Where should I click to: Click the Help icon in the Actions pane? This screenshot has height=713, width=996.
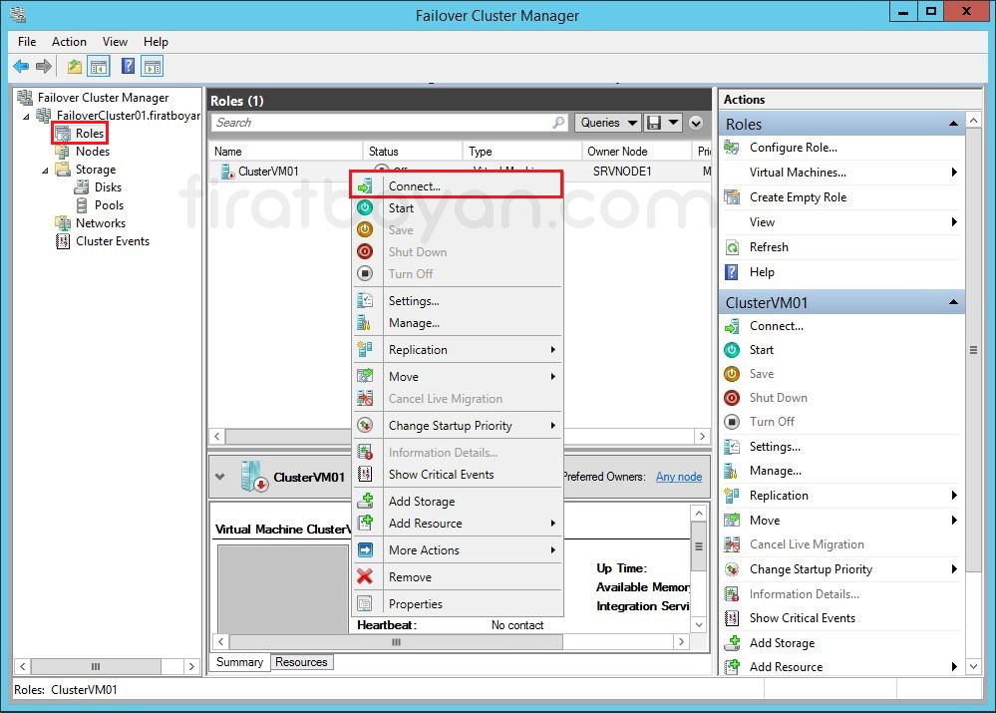click(x=732, y=272)
